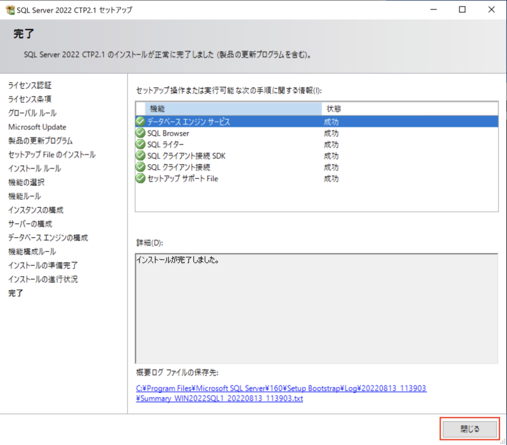
Task: Click the 機能ルール step
Action: (25, 197)
